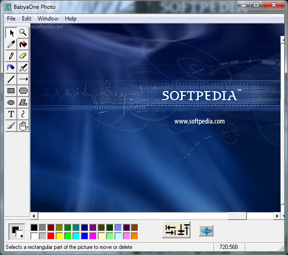The height and width of the screenshot is (255, 288).
Task: Choose the olive color swatch
Action: point(59,227)
